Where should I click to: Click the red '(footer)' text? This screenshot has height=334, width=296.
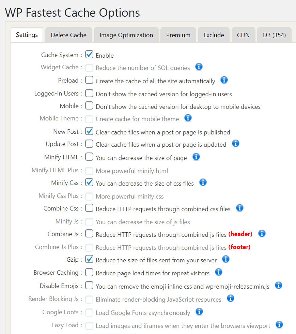239,247
